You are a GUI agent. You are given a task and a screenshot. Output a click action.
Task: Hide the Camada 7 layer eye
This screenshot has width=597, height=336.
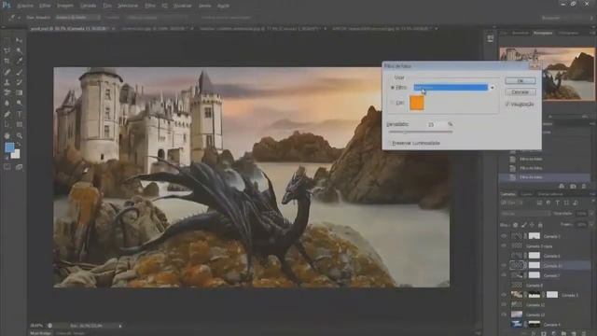pyautogui.click(x=504, y=275)
